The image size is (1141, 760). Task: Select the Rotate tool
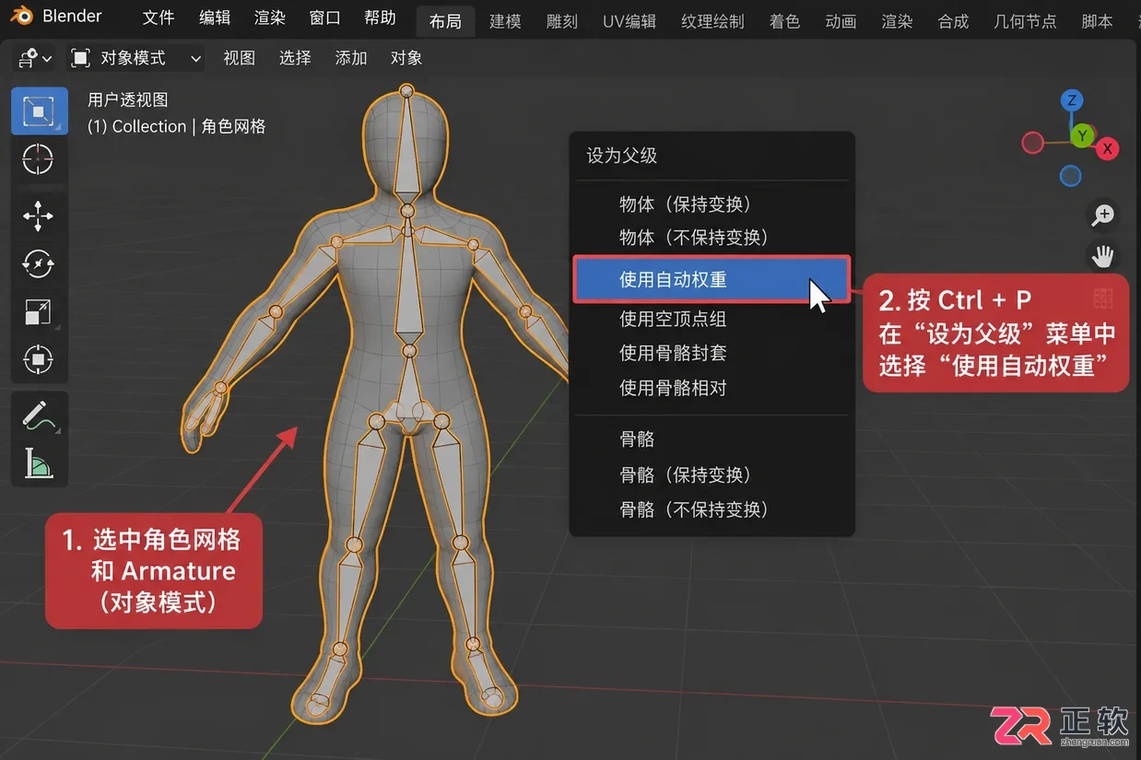click(x=39, y=263)
